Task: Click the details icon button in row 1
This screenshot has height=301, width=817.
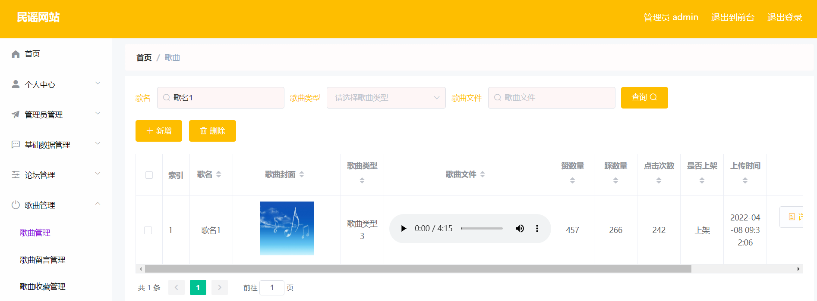Action: click(792, 217)
